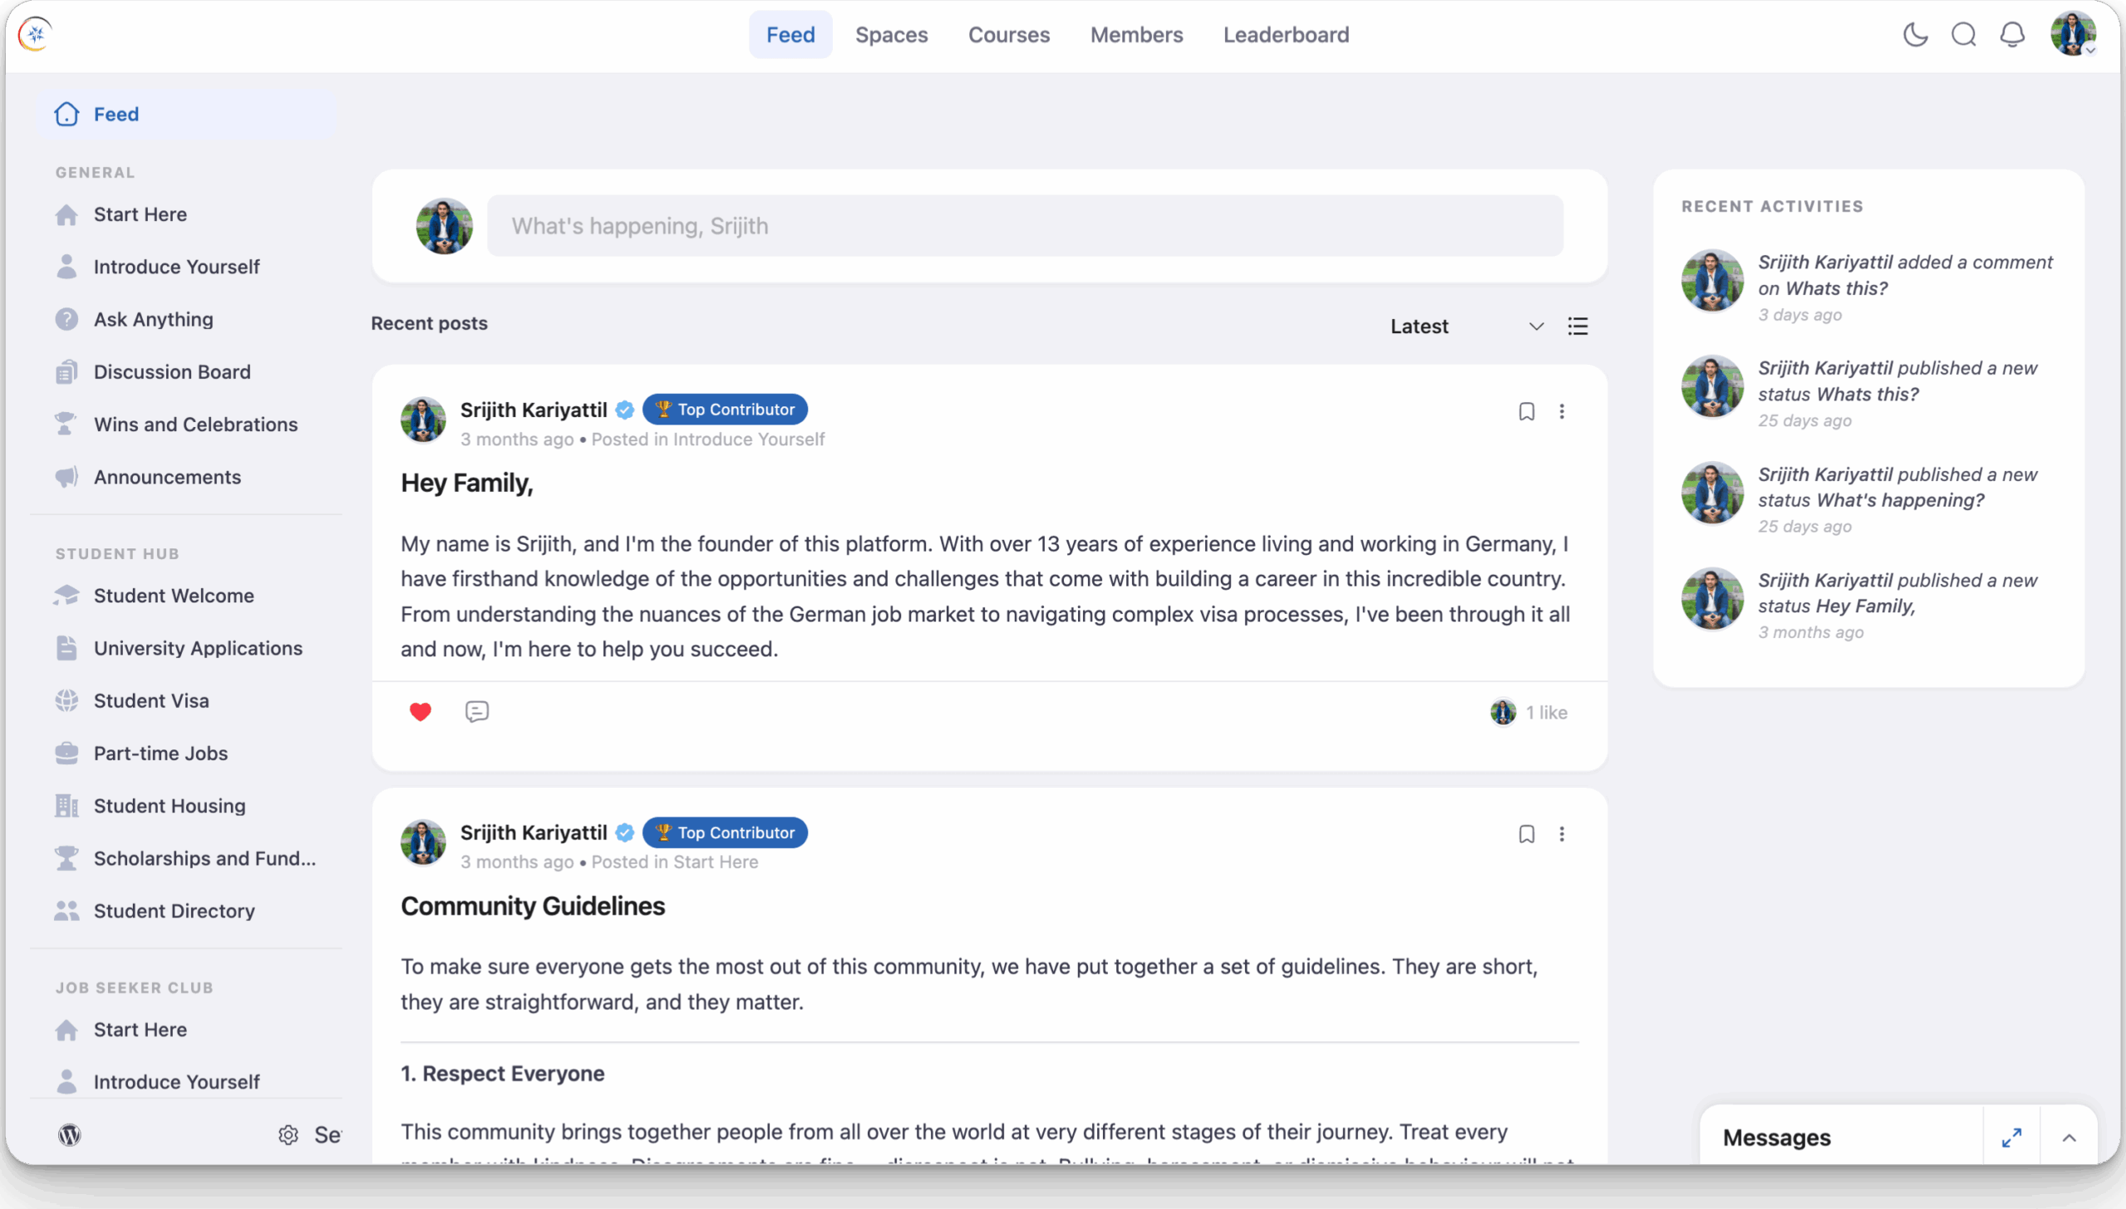Viewport: 2126px width, 1209px height.
Task: Toggle dark mode with moon icon
Action: pos(1915,35)
